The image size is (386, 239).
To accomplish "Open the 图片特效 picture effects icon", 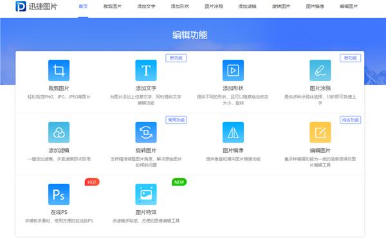I will coord(146,194).
